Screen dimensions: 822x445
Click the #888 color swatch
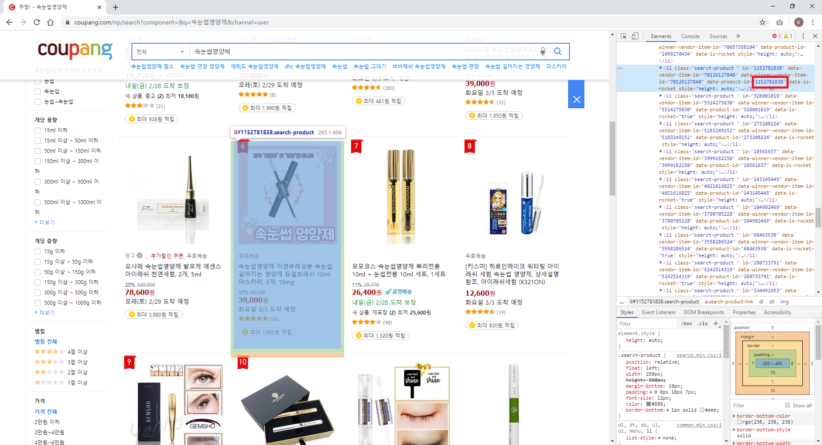point(649,404)
